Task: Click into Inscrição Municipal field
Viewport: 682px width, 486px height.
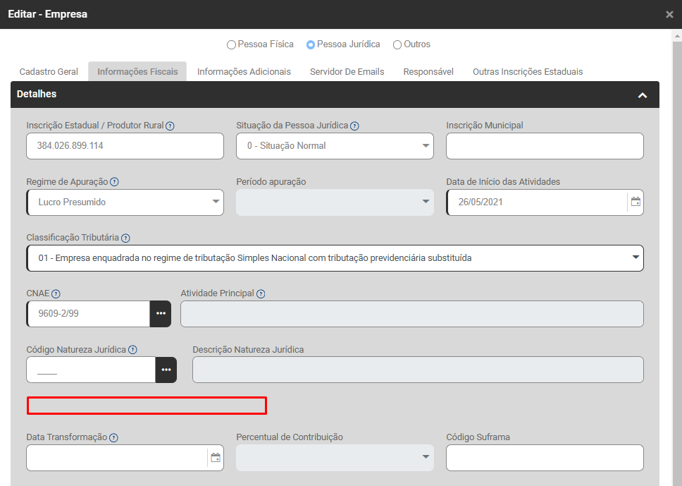Action: [x=545, y=146]
